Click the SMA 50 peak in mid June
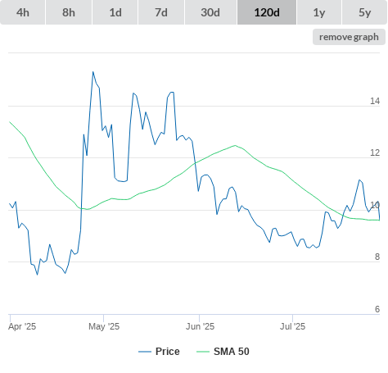Image resolution: width=388 pixels, height=373 pixels. (x=235, y=145)
